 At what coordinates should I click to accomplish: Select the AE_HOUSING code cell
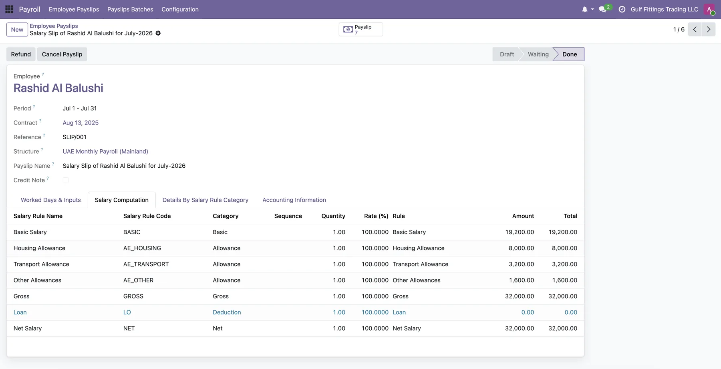(x=142, y=248)
